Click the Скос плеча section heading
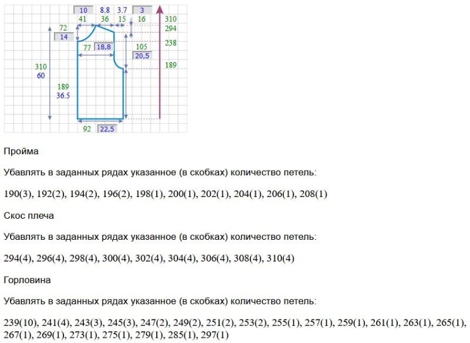The width and height of the screenshot is (470, 343). click(29, 216)
